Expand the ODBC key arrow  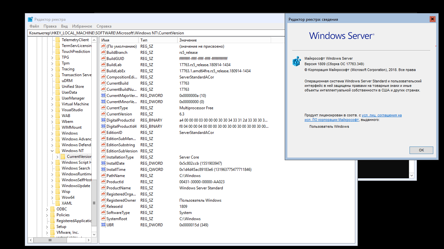click(x=47, y=209)
